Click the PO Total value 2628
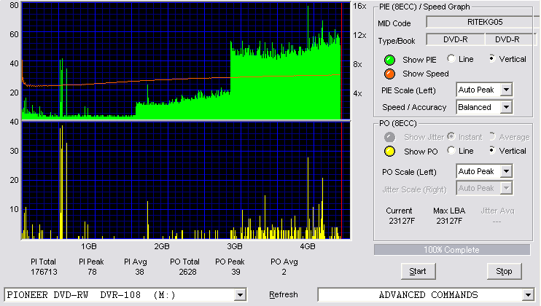The width and height of the screenshot is (541, 306). [x=187, y=272]
